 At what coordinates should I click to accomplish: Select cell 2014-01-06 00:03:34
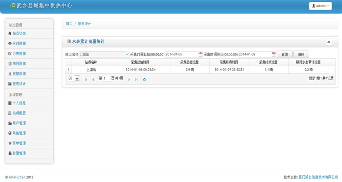click(140, 70)
